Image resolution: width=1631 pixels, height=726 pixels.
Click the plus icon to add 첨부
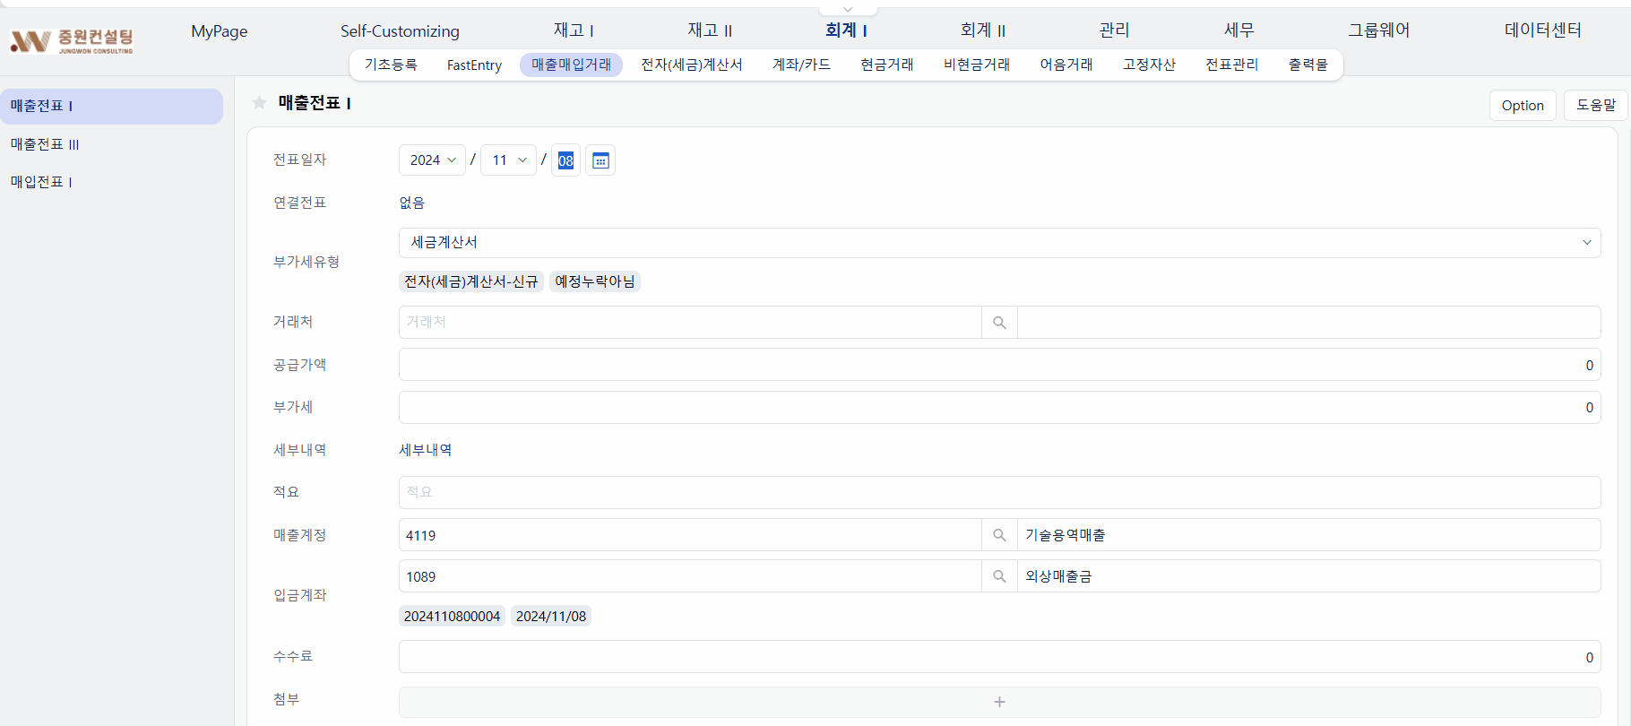click(999, 702)
